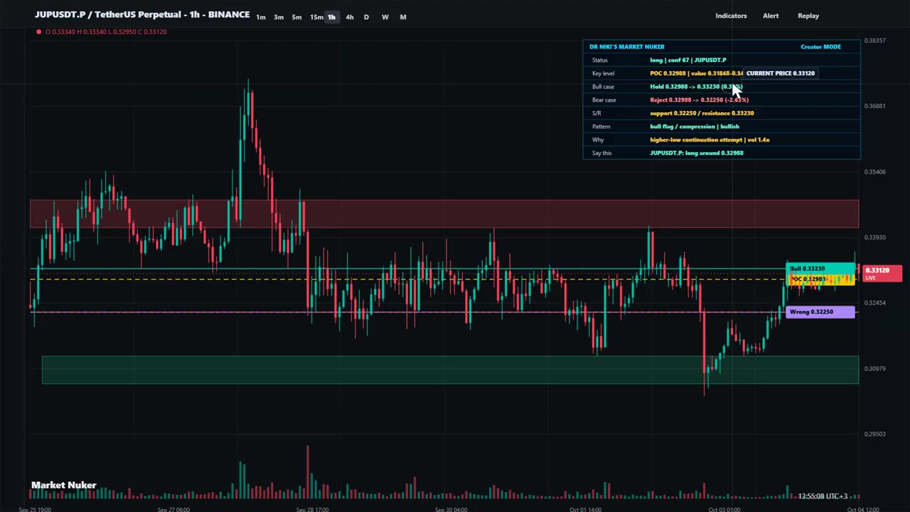This screenshot has width=910, height=512.
Task: Click the red live price tag 0.33120
Action: (882, 273)
